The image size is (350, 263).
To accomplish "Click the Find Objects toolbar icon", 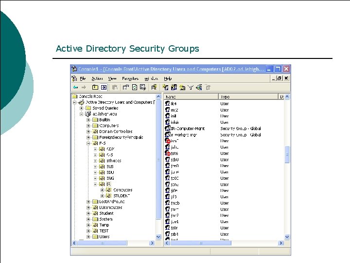I will (x=199, y=88).
